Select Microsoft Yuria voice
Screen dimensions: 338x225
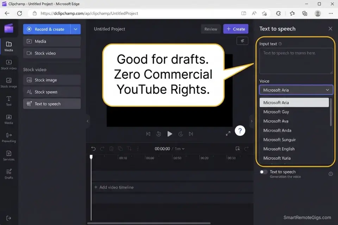(294, 158)
